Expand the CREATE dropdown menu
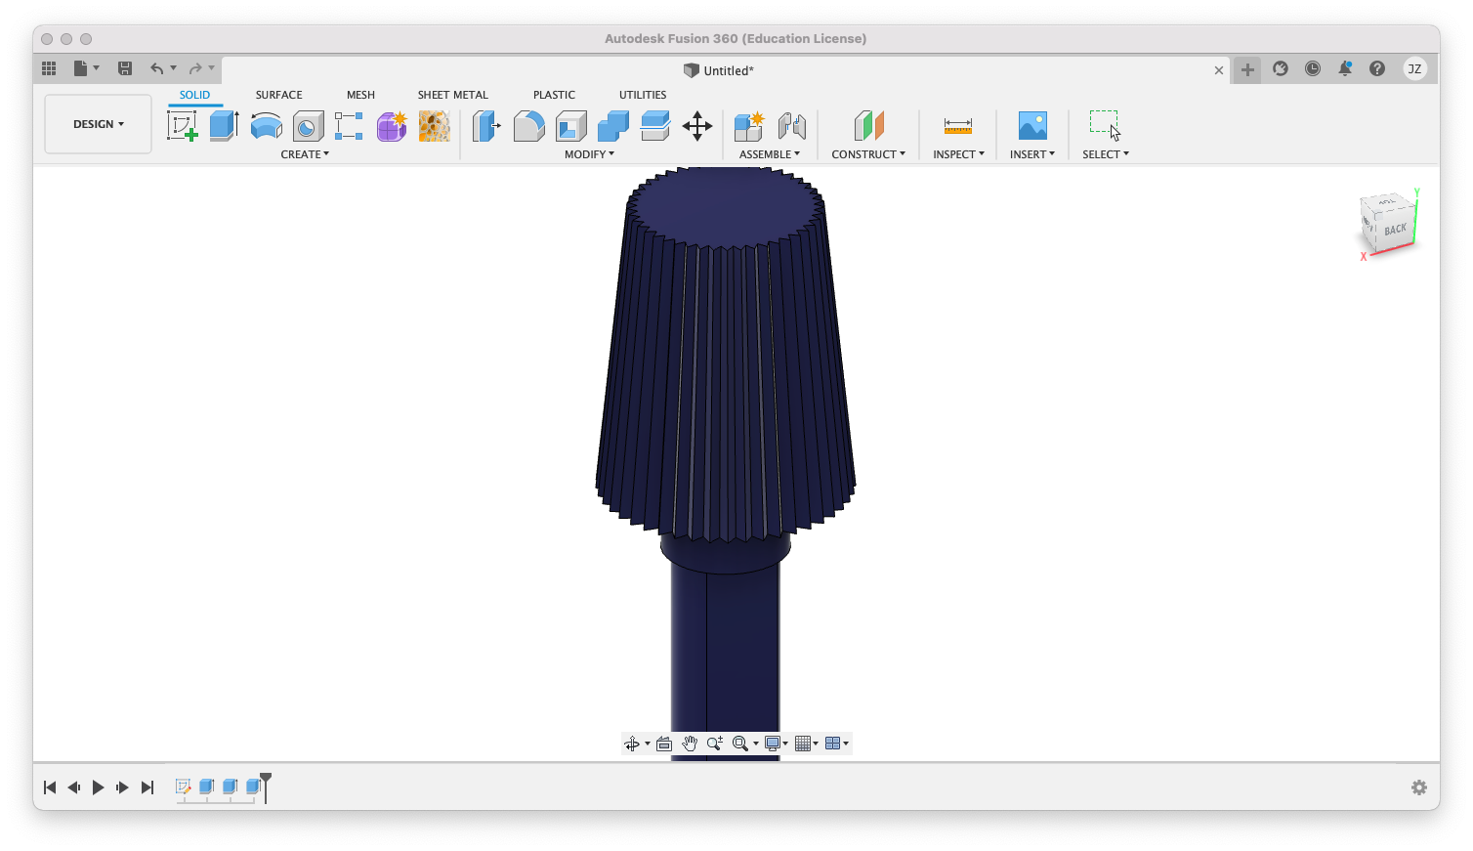 click(305, 154)
